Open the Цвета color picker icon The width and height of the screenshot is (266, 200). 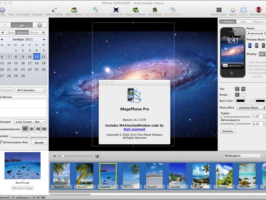click(233, 10)
